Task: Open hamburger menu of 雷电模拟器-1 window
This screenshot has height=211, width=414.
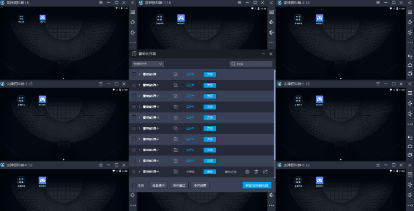Action: (x=240, y=3)
